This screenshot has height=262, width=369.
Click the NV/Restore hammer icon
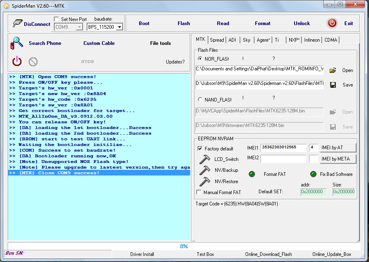[x=204, y=182]
